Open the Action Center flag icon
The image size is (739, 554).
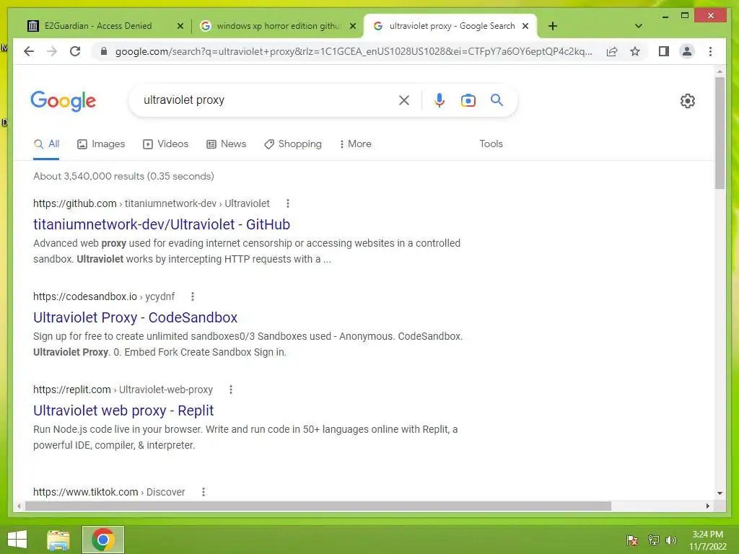tap(632, 540)
